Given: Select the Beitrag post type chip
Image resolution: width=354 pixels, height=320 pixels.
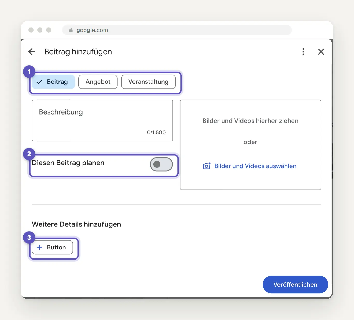Looking at the screenshot, I should [53, 82].
